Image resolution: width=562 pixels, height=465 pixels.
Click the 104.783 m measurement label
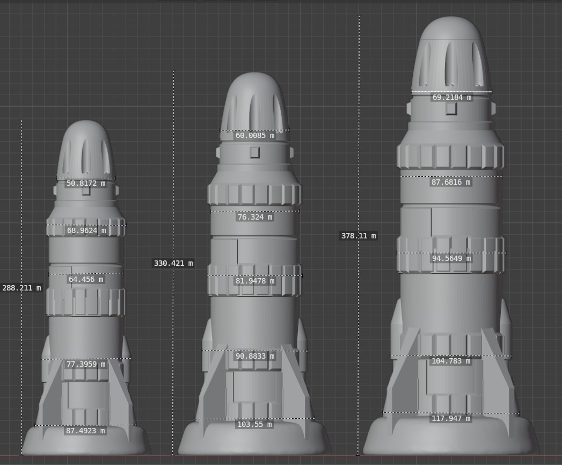[x=451, y=361]
